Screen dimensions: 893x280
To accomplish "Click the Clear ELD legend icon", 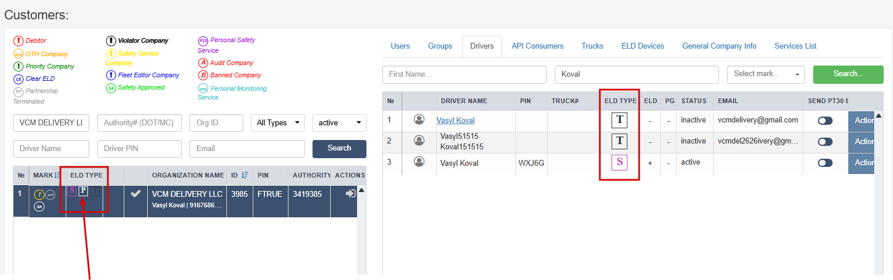I will [18, 79].
